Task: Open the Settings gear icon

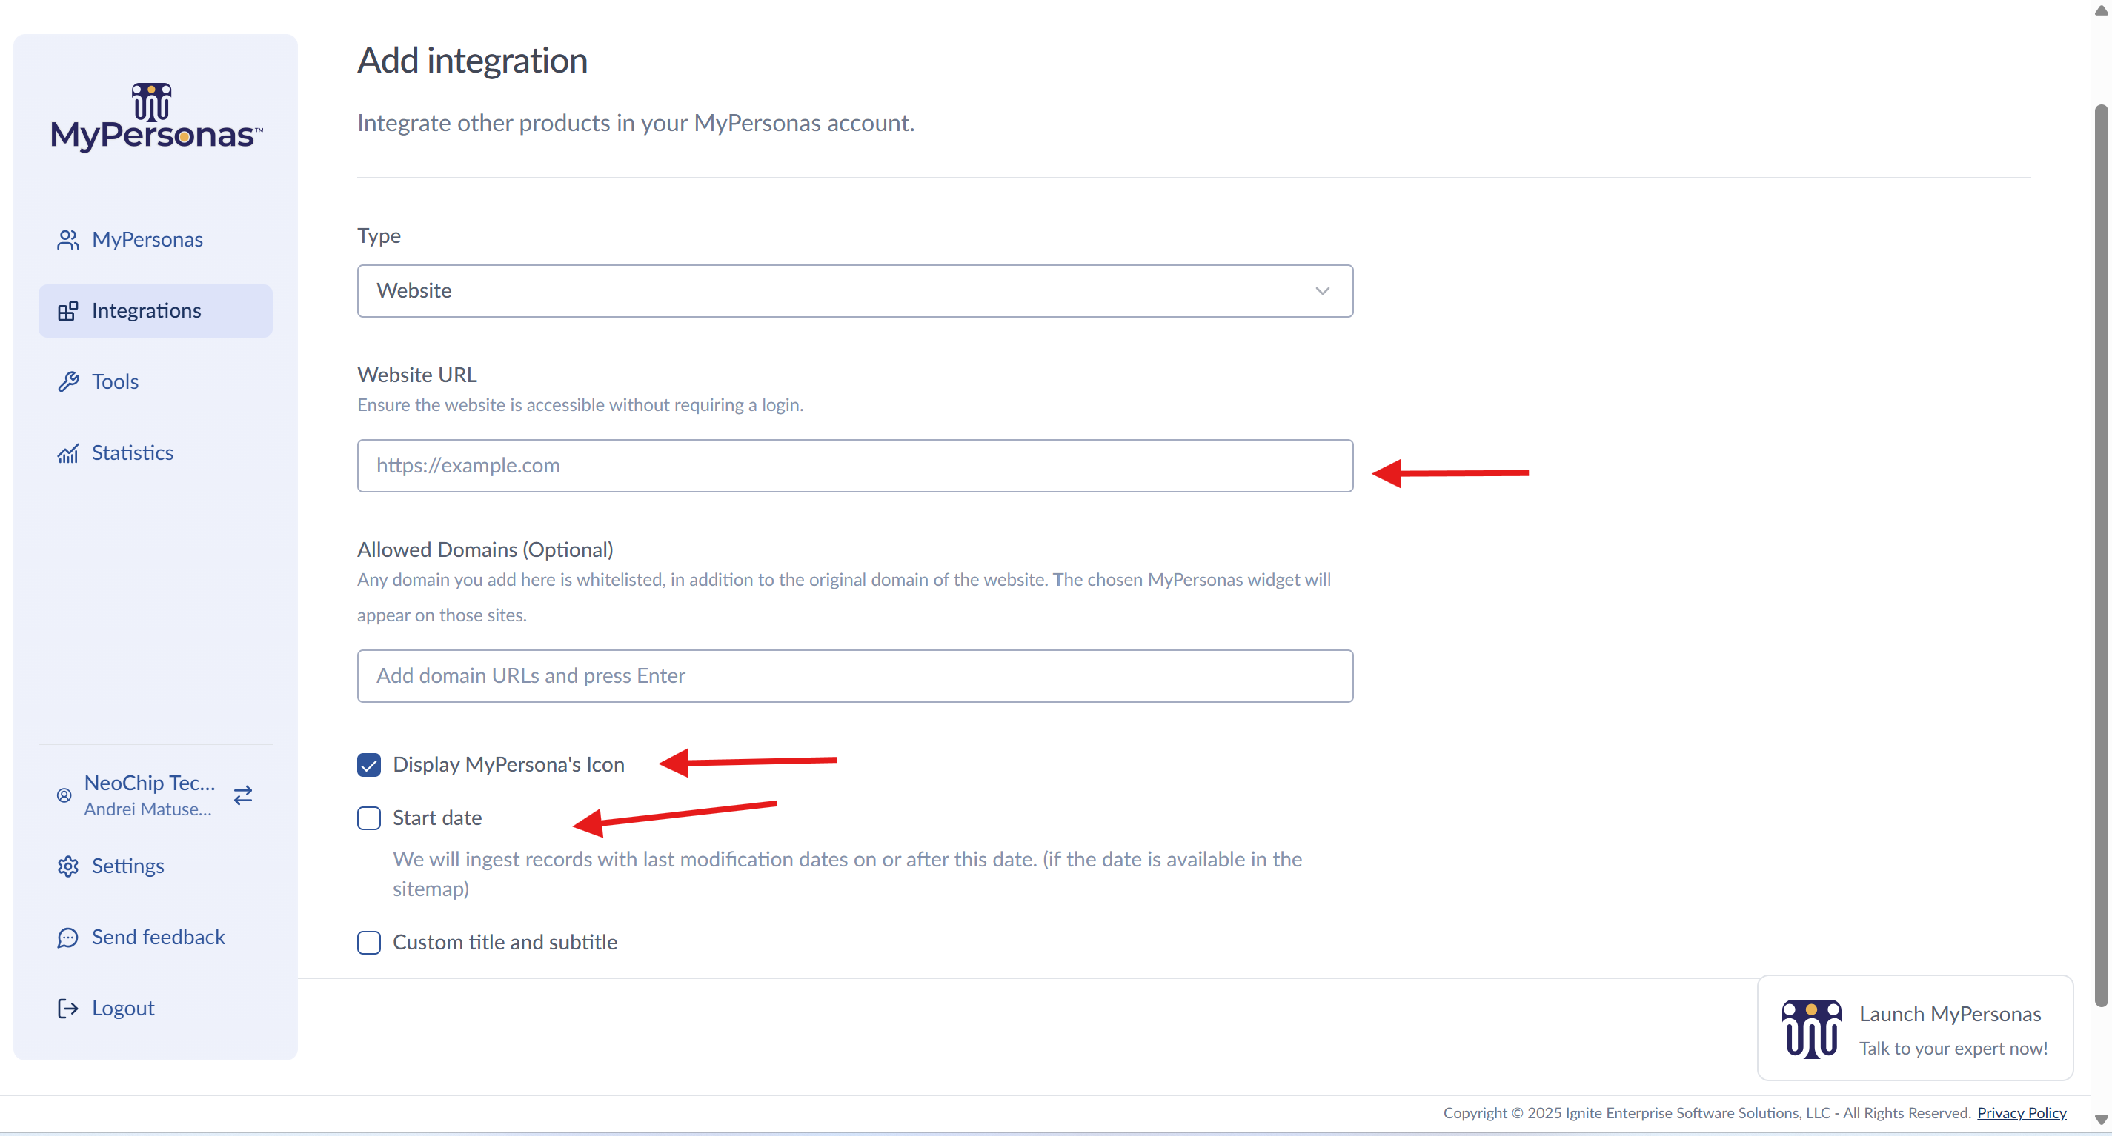Action: coord(68,866)
